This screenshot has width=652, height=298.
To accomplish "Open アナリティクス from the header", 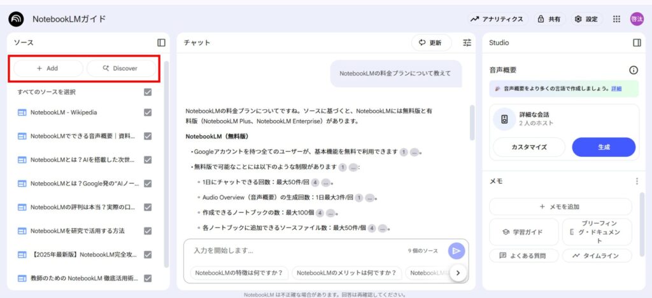I will pos(498,19).
